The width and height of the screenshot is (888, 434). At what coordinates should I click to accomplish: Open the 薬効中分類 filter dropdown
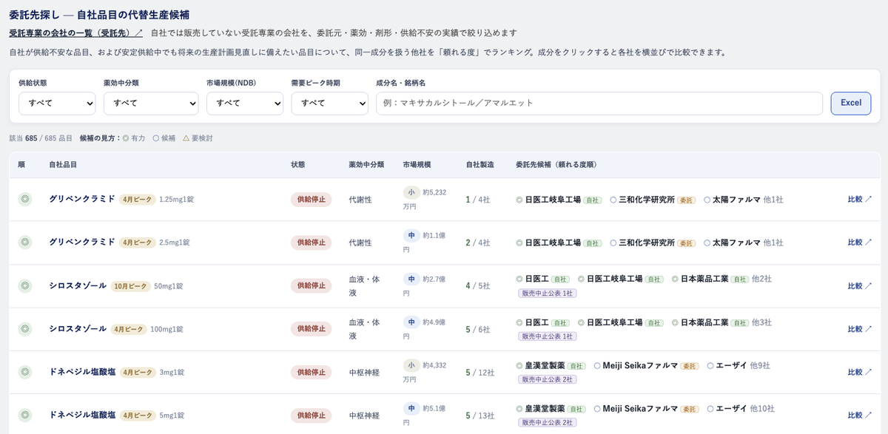click(x=151, y=103)
